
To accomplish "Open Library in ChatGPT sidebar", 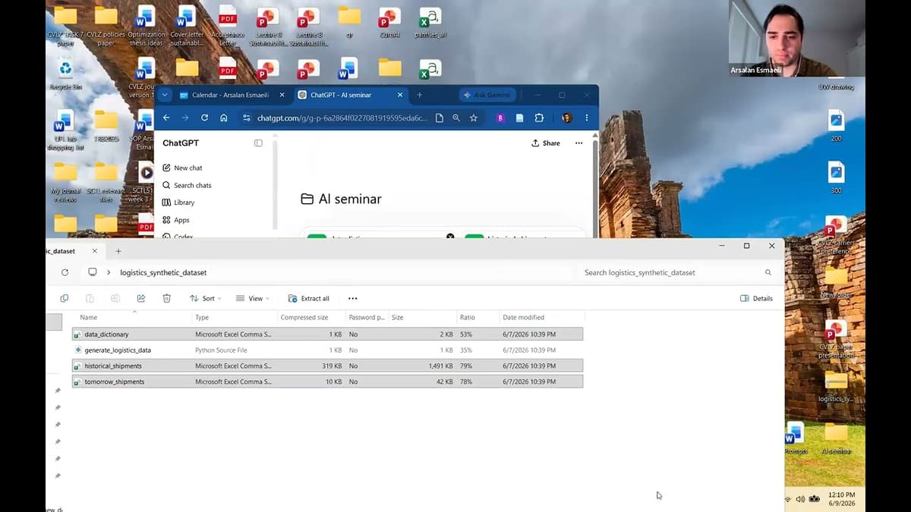I will click(178, 203).
